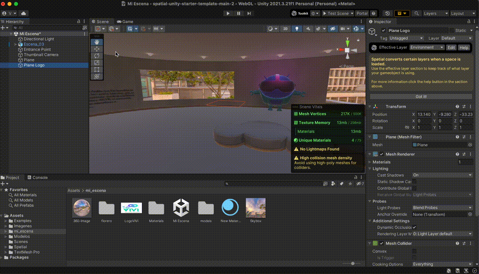Screen dimensions: 479x274
Task: Click the Step frame button
Action: point(249,13)
